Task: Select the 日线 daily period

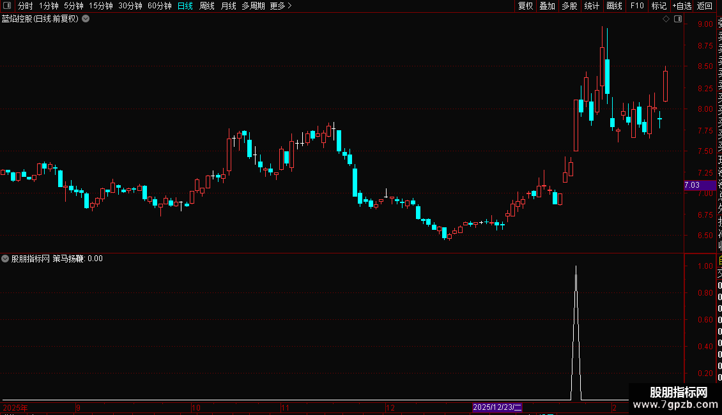Action: (x=185, y=6)
